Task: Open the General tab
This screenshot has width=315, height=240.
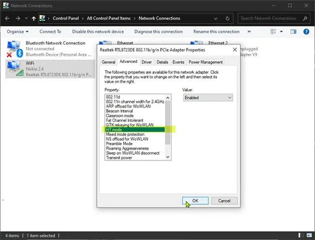Action: [109, 62]
